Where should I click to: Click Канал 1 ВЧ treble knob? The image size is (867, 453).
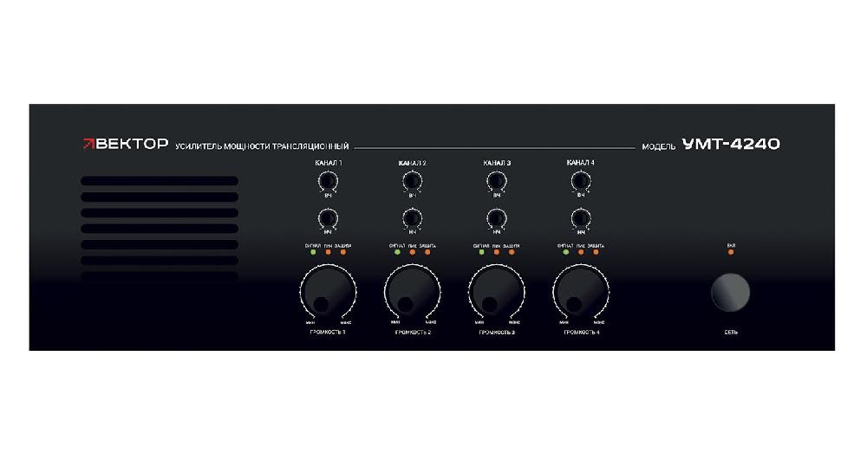tap(328, 180)
